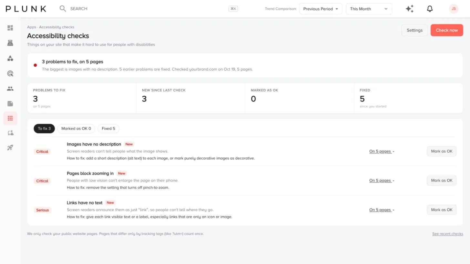The width and height of the screenshot is (470, 264).
Task: Mark Pages block zooming in as OK
Action: point(442,181)
